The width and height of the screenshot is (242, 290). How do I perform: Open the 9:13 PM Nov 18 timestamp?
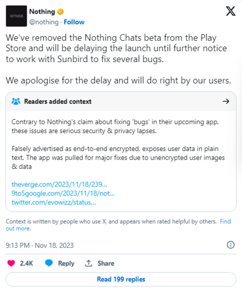(40, 245)
